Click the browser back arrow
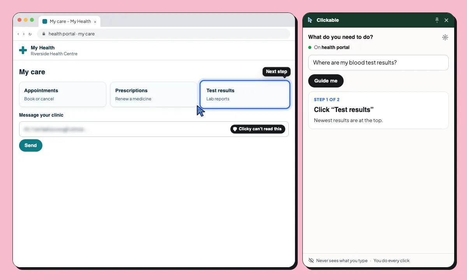Image resolution: width=467 pixels, height=280 pixels. [x=18, y=34]
